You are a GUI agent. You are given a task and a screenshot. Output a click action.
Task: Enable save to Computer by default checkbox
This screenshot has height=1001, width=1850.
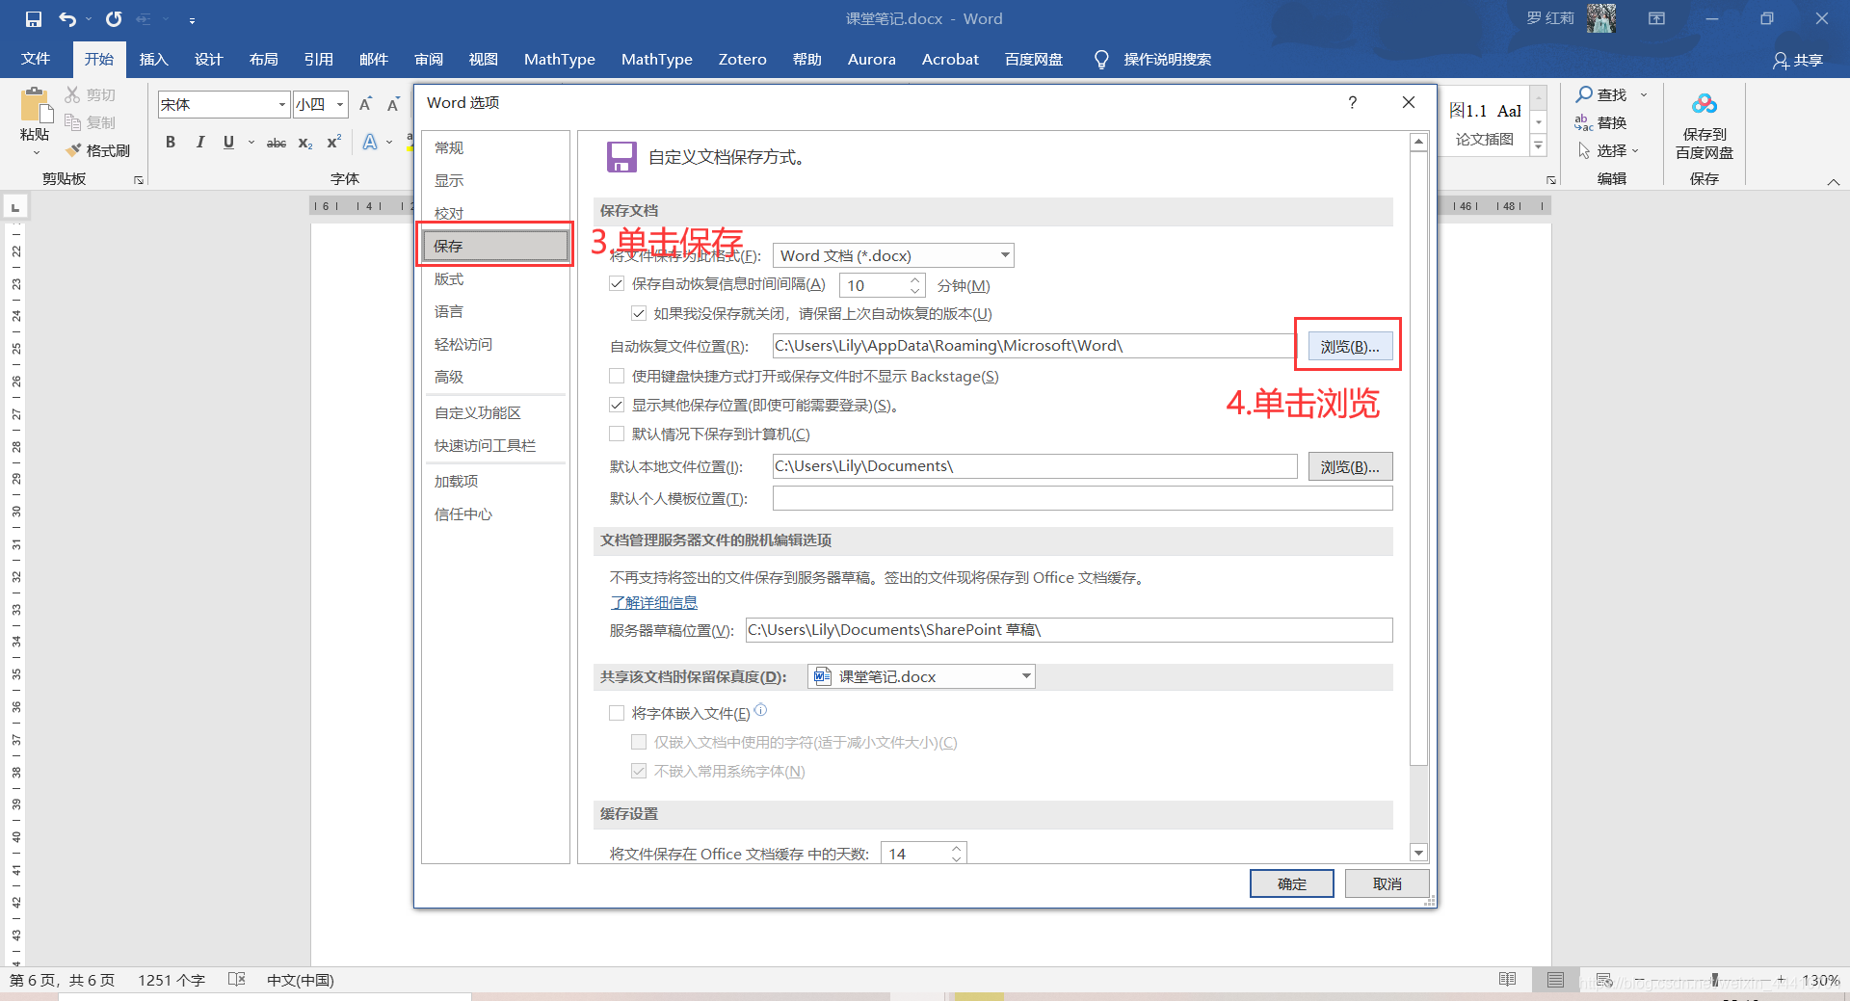[x=617, y=434]
